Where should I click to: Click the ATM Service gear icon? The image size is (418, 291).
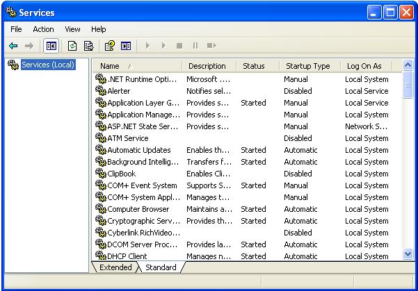[x=101, y=138]
